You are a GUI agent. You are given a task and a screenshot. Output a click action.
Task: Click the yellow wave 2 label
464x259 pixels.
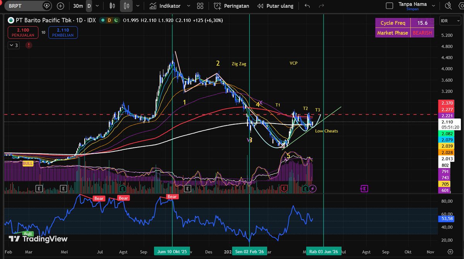pos(218,63)
